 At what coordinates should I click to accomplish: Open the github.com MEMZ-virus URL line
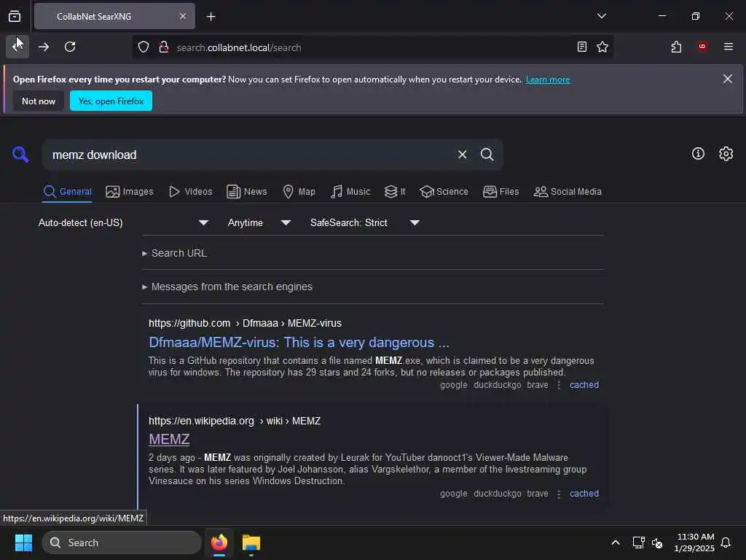pyautogui.click(x=245, y=323)
